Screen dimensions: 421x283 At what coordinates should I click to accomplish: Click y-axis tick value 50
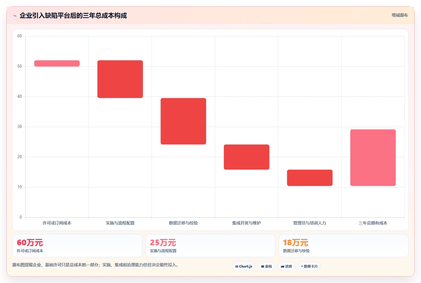tap(20, 66)
